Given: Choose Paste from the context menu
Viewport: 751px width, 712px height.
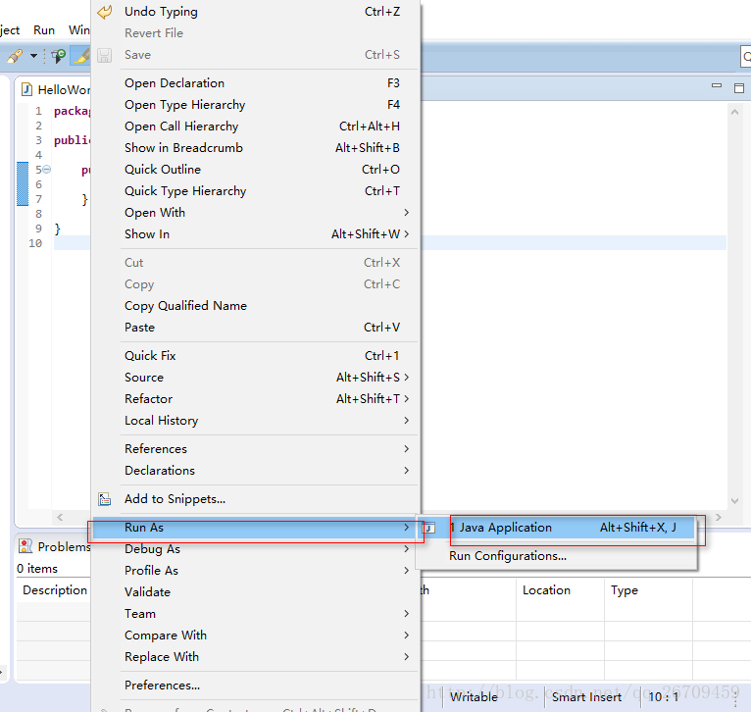Looking at the screenshot, I should pyautogui.click(x=256, y=328).
